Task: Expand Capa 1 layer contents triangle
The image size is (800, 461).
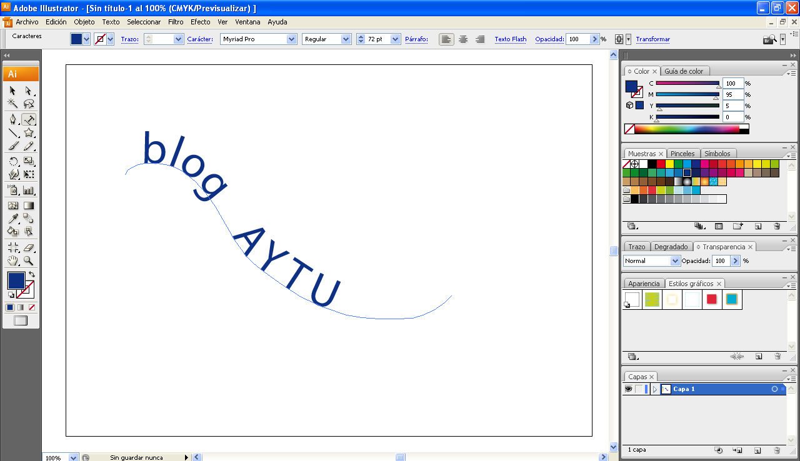Action: [x=654, y=389]
